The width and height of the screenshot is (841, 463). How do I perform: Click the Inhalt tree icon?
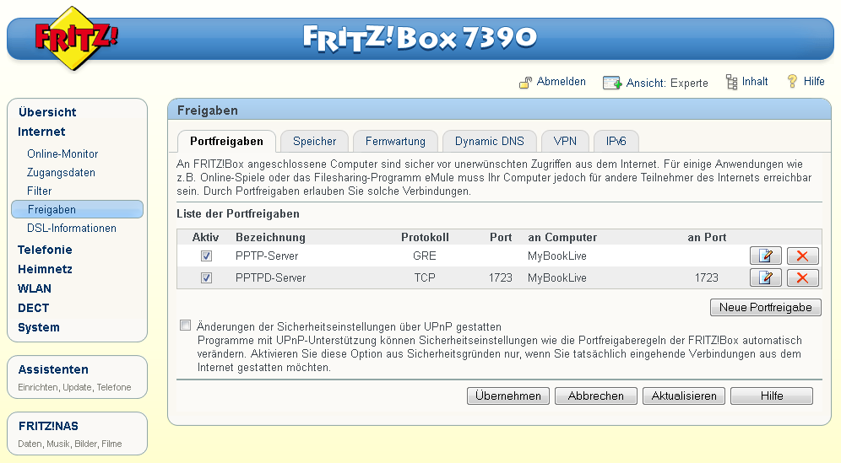coord(731,82)
